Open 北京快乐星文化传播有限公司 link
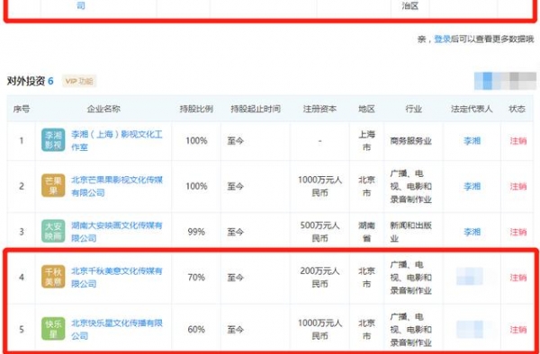The width and height of the screenshot is (540, 354). pos(116,329)
